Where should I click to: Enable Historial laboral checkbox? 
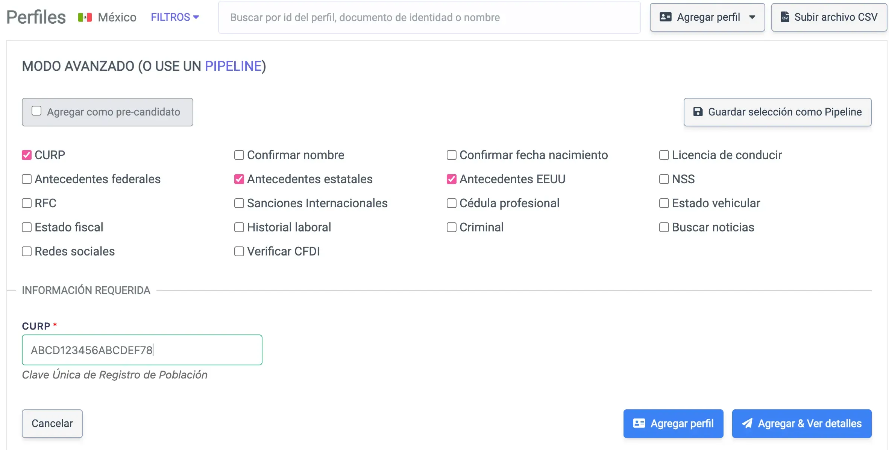click(239, 227)
